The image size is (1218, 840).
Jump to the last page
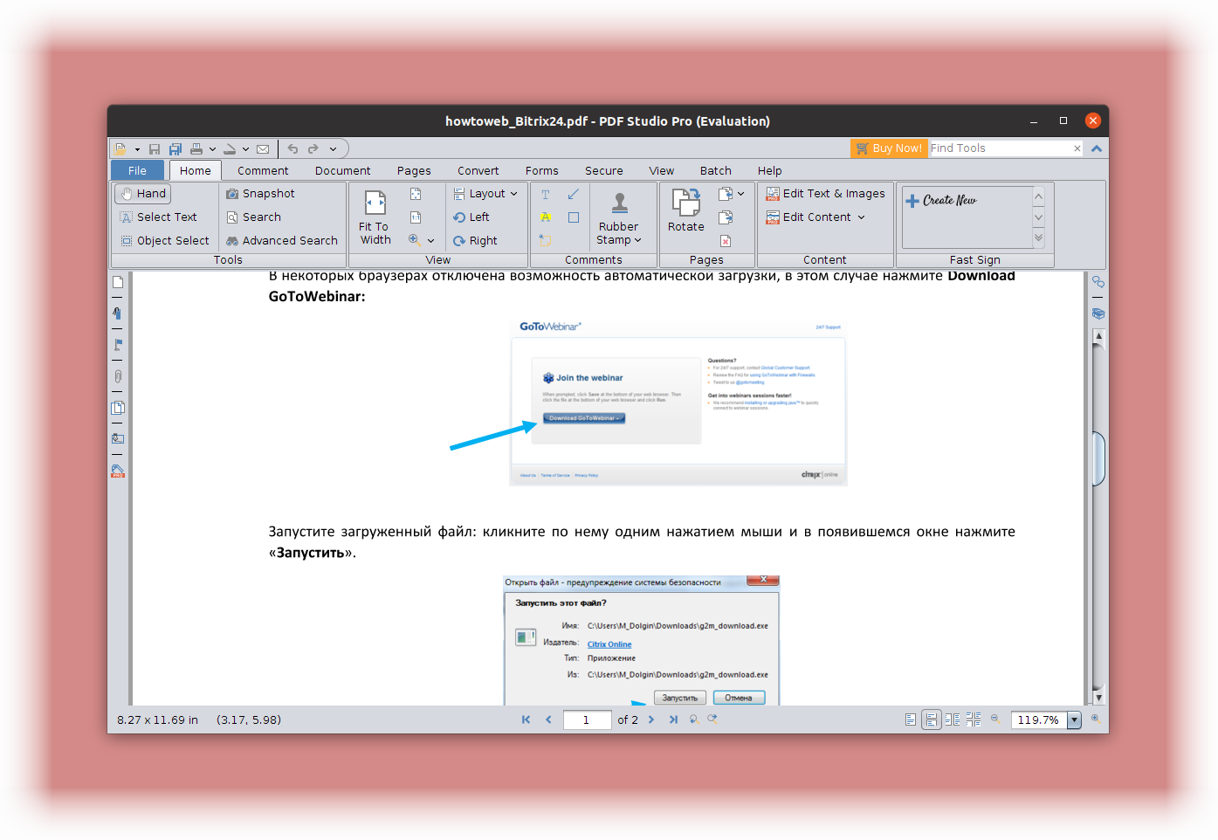tap(673, 720)
